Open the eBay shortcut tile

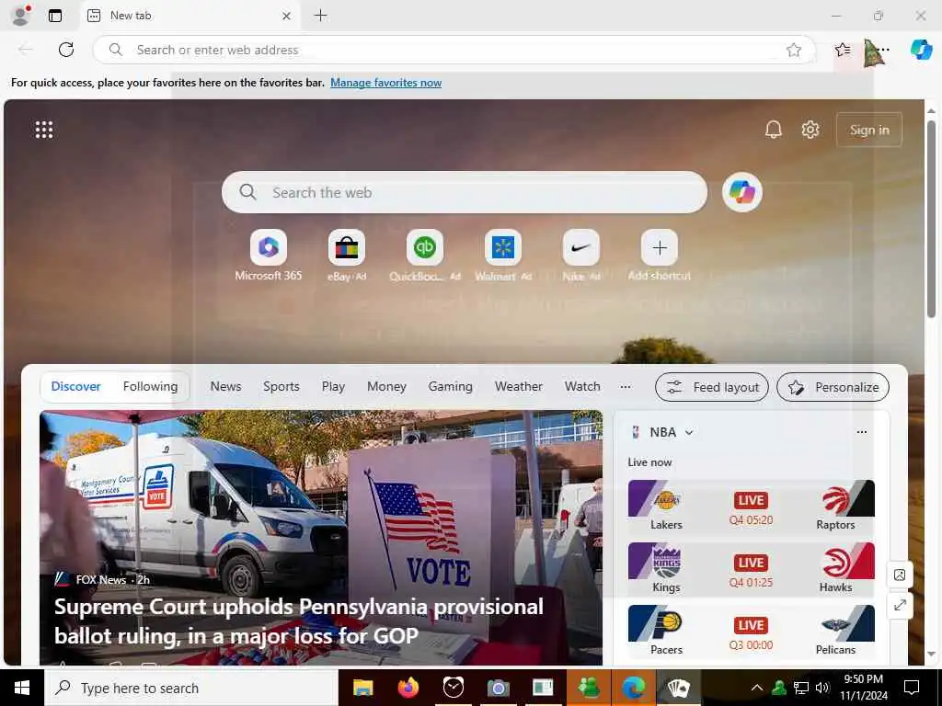[347, 256]
